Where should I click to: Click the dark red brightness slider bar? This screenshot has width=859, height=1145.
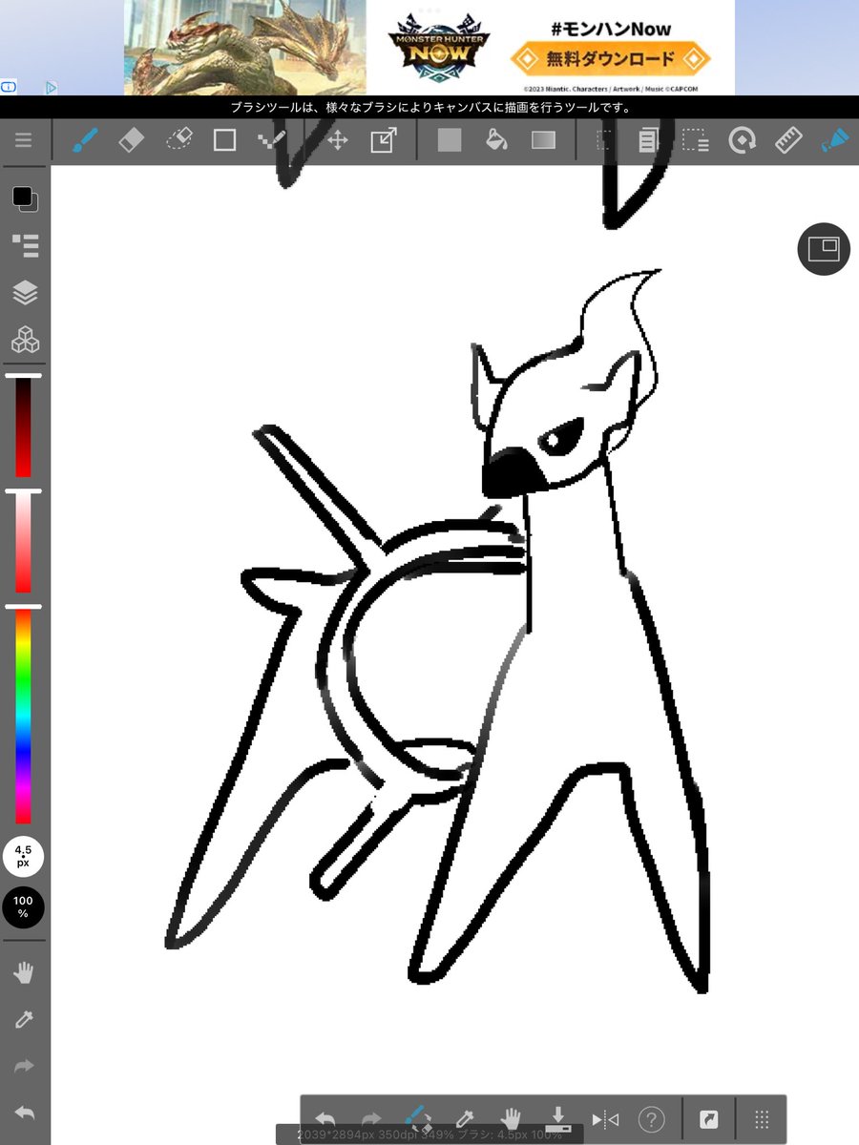coord(23,427)
